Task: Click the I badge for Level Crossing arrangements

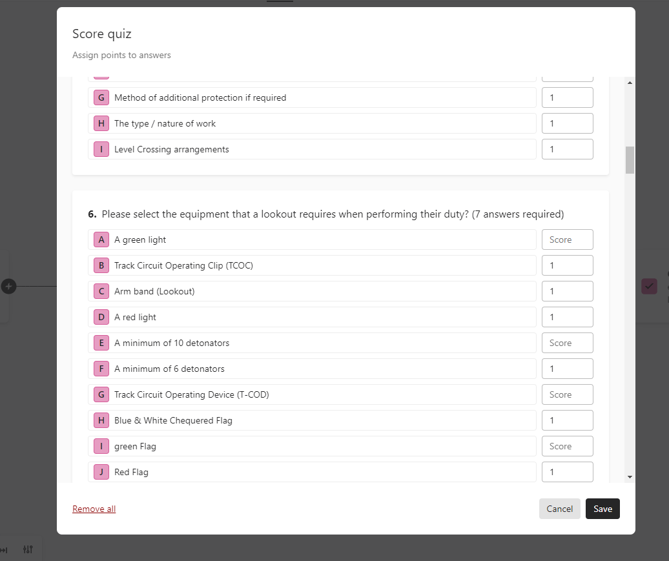Action: coord(101,149)
